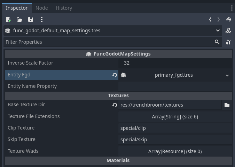Switch to the Node tab

[x=42, y=8]
